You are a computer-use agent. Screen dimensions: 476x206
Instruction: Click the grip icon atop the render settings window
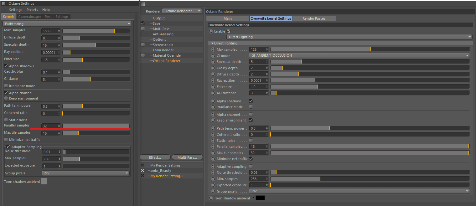click(x=143, y=4)
